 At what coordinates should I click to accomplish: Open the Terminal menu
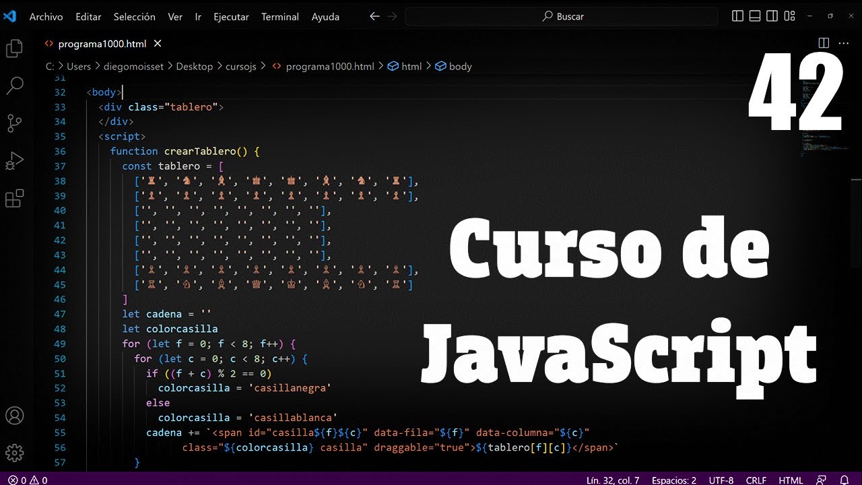[x=280, y=17]
